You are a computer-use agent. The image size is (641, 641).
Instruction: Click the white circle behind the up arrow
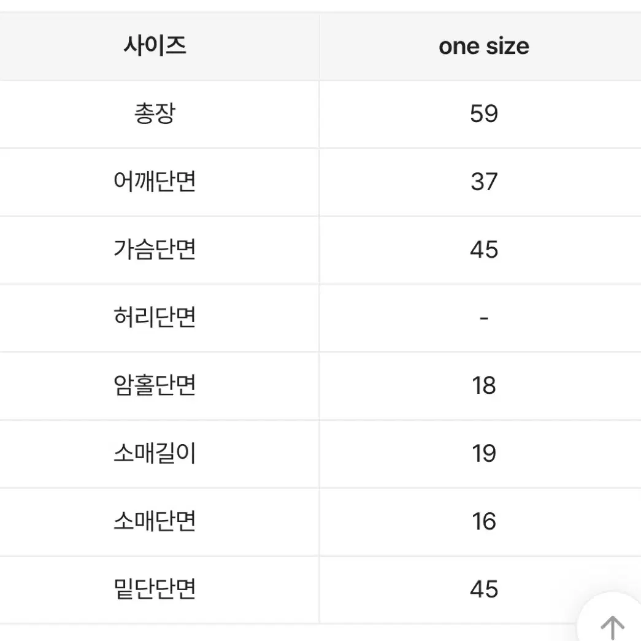(609, 617)
